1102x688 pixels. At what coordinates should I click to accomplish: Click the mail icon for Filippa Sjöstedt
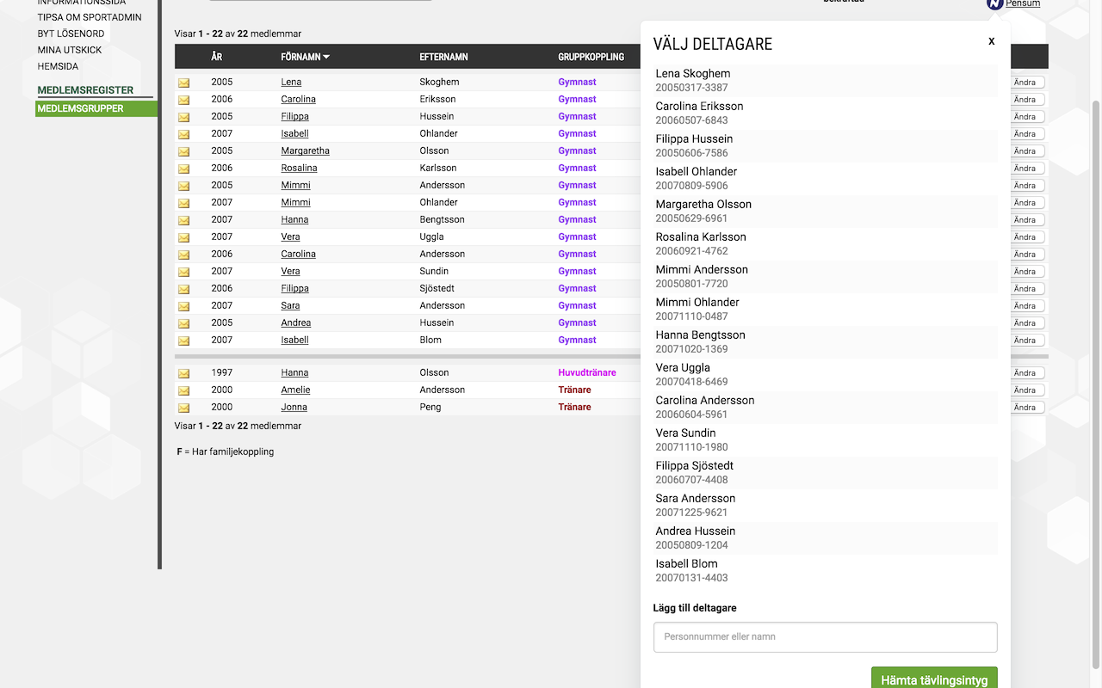point(183,289)
